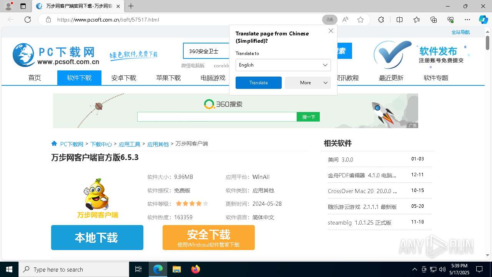The width and height of the screenshot is (492, 277).
Task: Open the Extensions puzzle icon
Action: point(381,20)
